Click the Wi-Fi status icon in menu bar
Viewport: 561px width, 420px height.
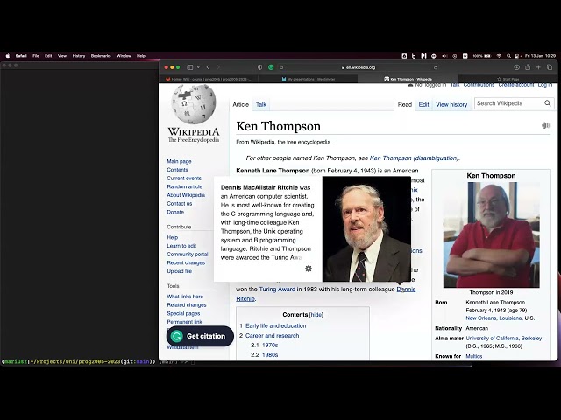tap(499, 56)
